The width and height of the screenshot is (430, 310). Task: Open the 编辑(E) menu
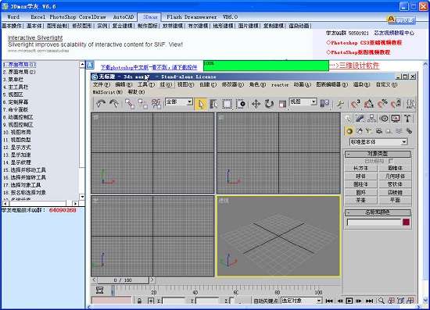pyautogui.click(x=124, y=84)
